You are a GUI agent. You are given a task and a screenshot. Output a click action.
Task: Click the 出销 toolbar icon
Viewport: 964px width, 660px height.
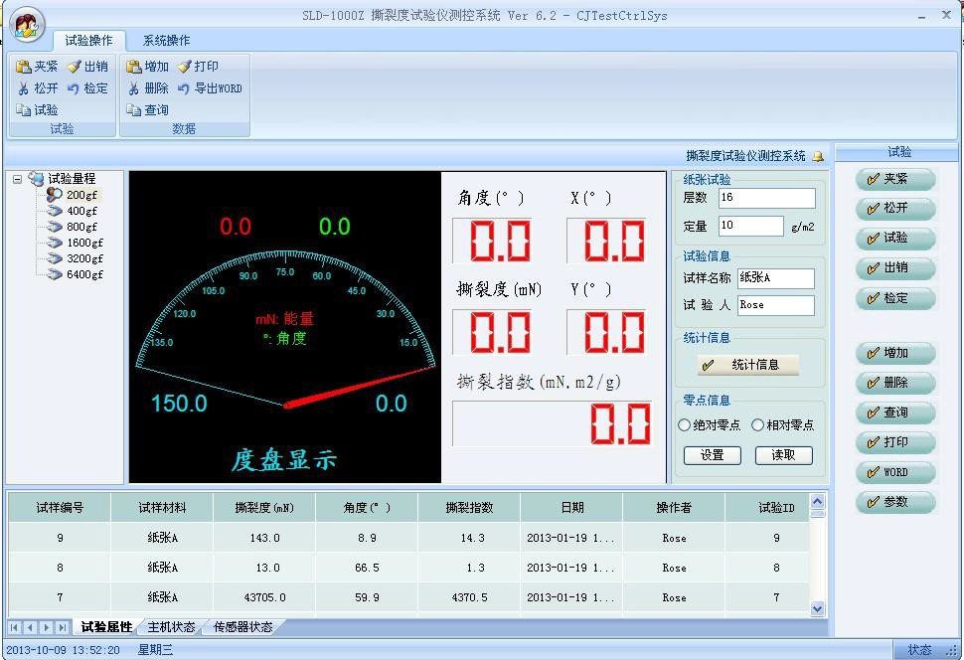point(92,66)
